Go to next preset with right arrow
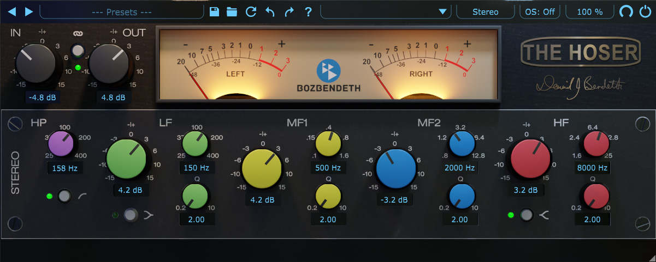 click(29, 11)
